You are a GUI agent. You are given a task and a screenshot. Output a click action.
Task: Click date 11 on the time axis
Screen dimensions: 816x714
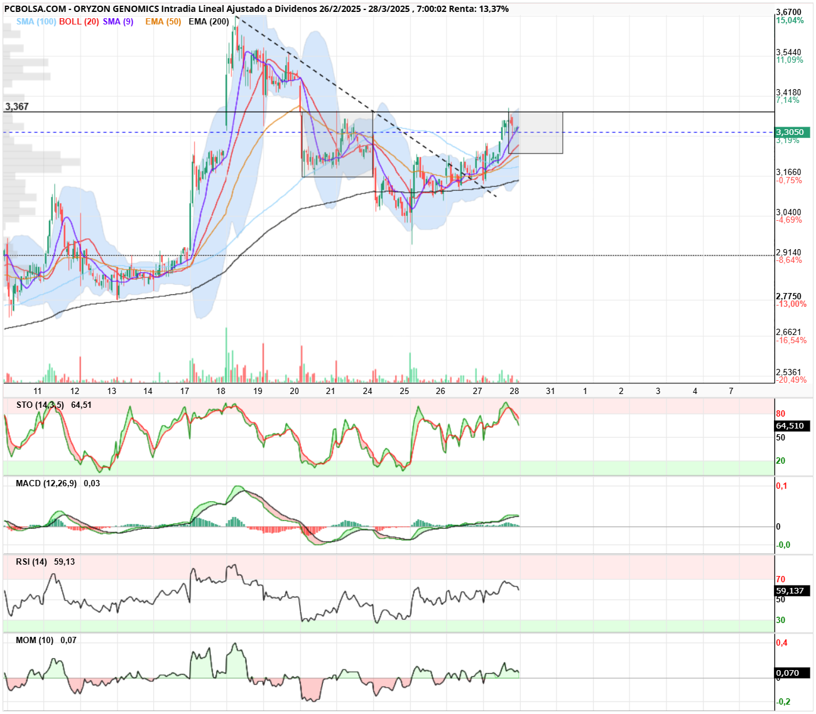38,391
